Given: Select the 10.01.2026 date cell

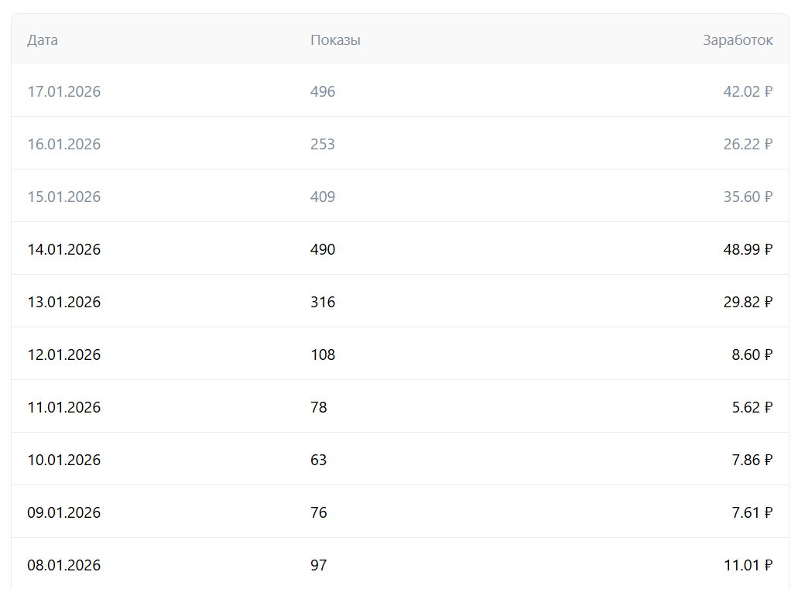Looking at the screenshot, I should click(x=64, y=460).
